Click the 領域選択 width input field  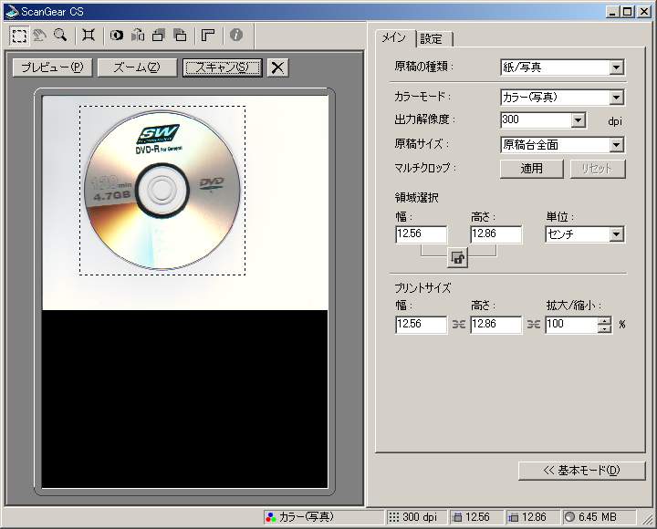[x=421, y=234]
